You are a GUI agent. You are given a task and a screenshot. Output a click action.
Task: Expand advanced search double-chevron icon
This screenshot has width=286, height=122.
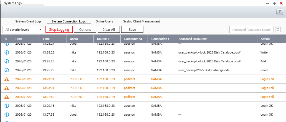(278, 30)
